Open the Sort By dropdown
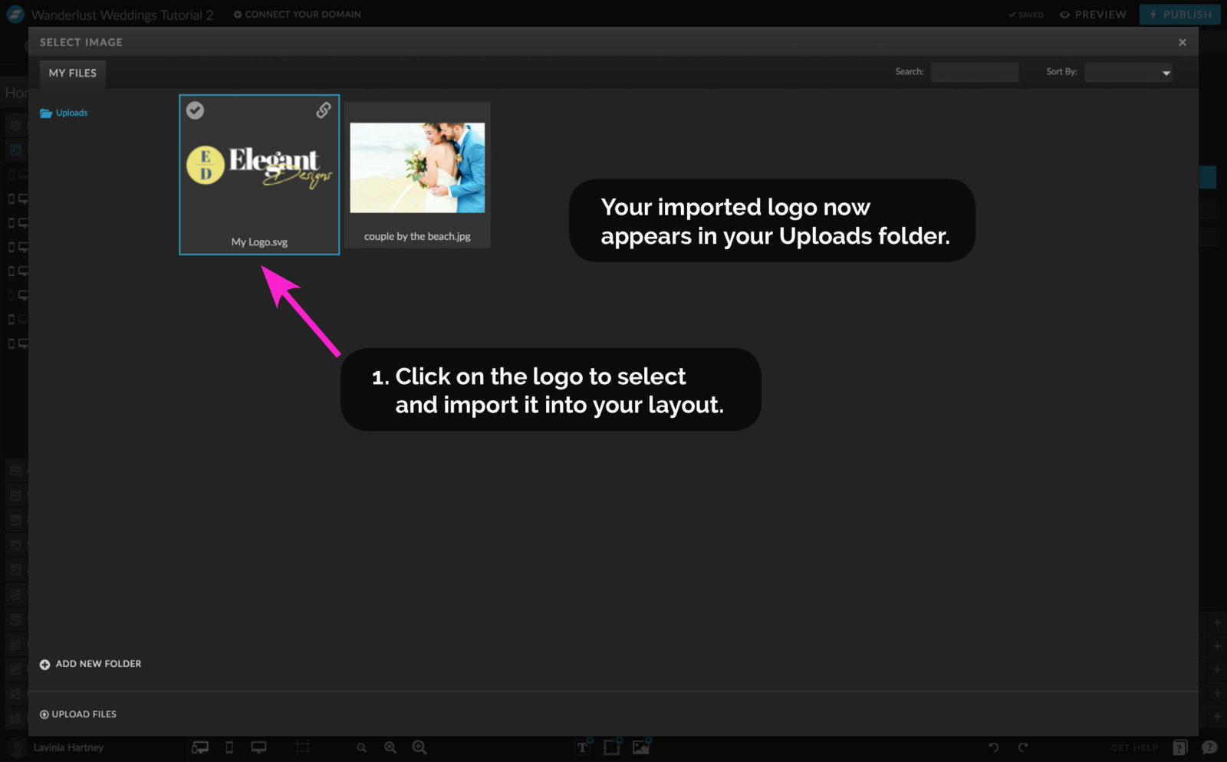This screenshot has width=1227, height=762. tap(1129, 72)
